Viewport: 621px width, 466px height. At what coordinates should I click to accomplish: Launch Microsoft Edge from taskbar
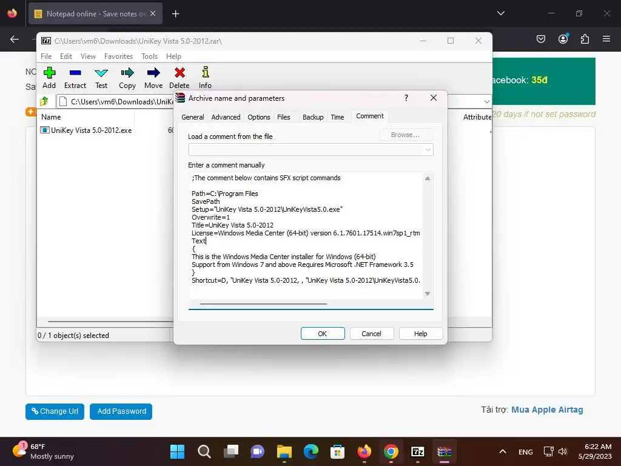pos(311,451)
